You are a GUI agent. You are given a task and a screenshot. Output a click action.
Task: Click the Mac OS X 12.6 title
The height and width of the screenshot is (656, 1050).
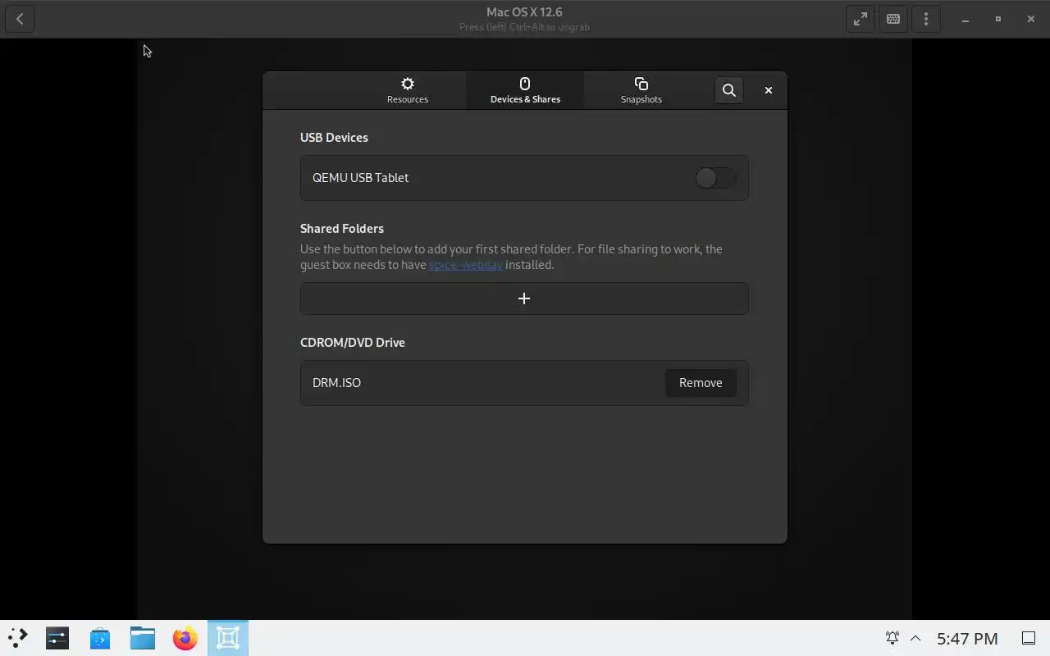[x=524, y=12]
